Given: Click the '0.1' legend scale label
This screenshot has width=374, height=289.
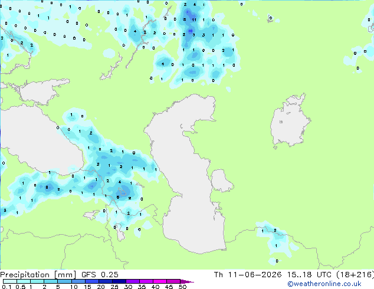Looking at the screenshot, I should pyautogui.click(x=6, y=287).
